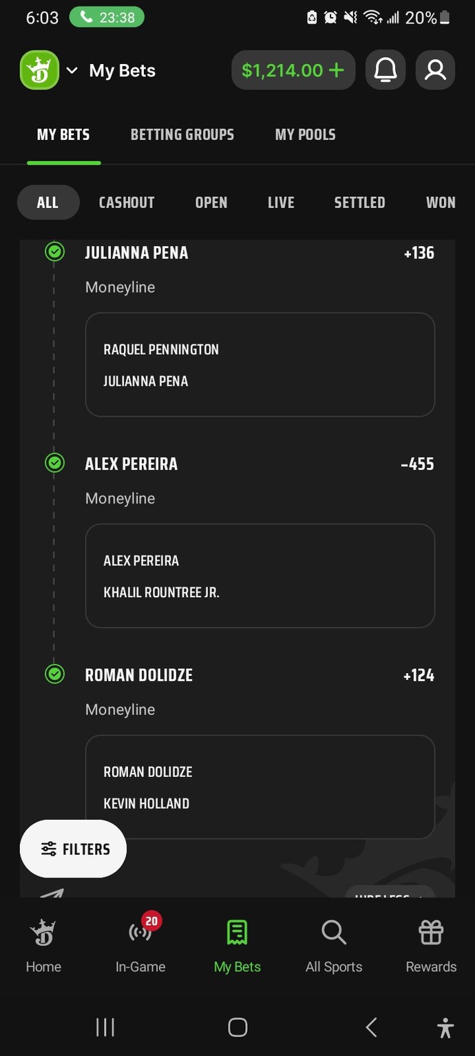Open the Filters button
This screenshot has height=1056, width=475.
coord(73,849)
